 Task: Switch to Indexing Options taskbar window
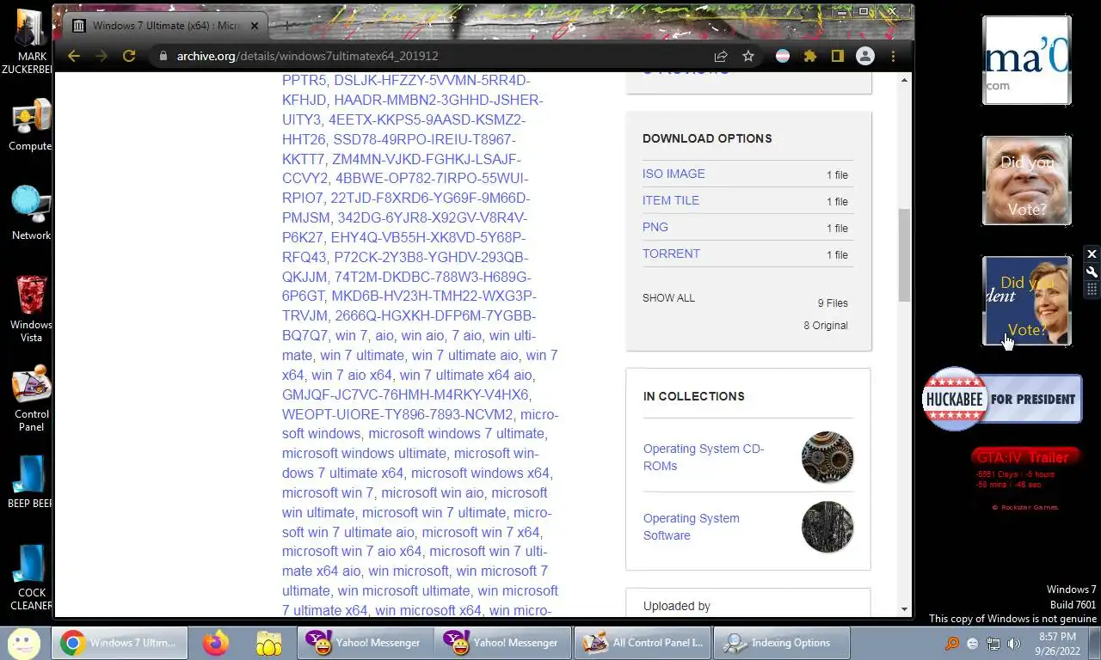(x=781, y=642)
